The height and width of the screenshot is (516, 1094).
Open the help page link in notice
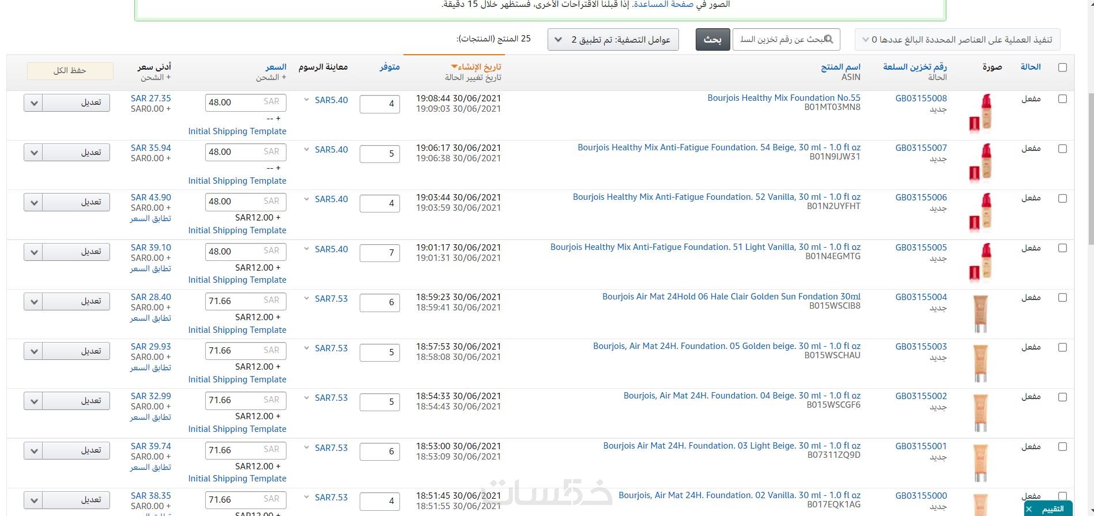coord(663,5)
